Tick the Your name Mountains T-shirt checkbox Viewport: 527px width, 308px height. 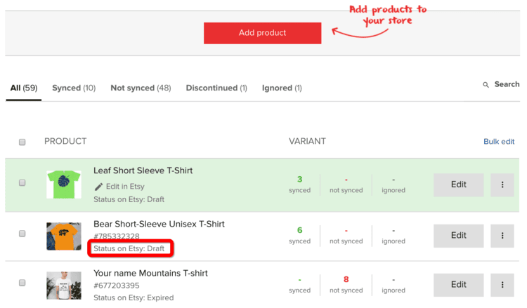(x=22, y=283)
